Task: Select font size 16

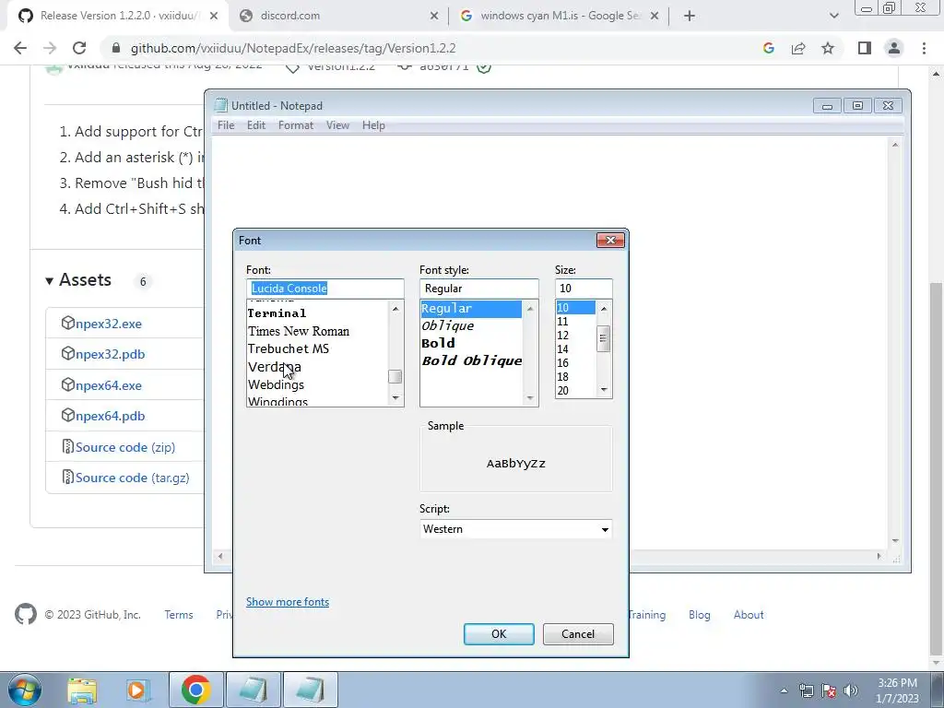Action: [x=563, y=363]
